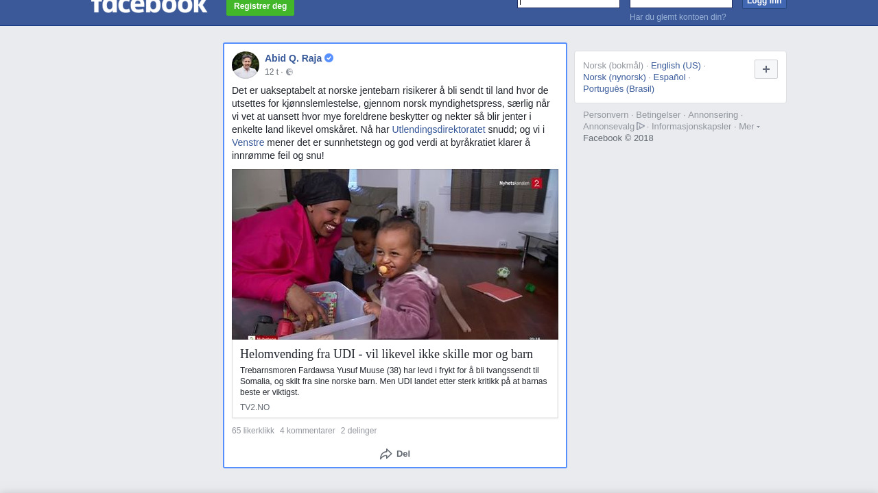The width and height of the screenshot is (878, 493).
Task: Click the public globe icon by the timestamp
Action: (289, 72)
